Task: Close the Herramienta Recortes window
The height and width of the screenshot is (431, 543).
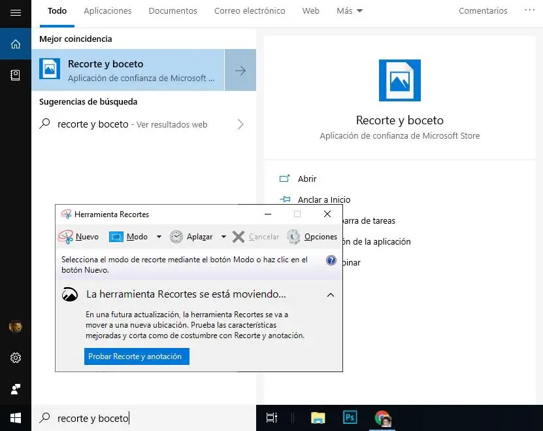Action: coord(327,214)
